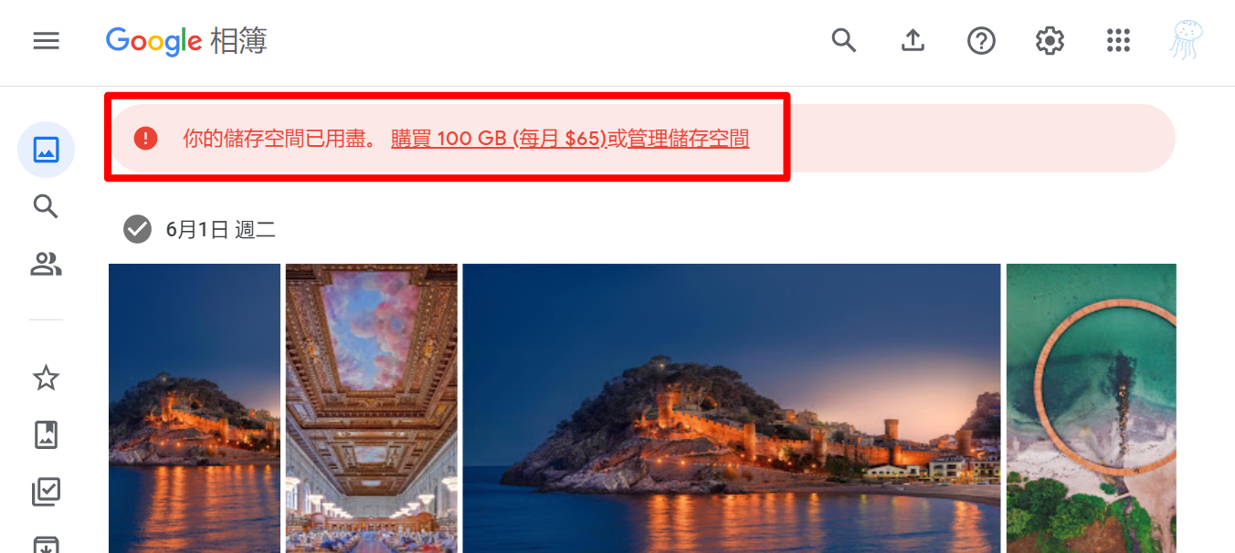Open the Sharing people icon in sidebar
The image size is (1235, 553).
[46, 264]
